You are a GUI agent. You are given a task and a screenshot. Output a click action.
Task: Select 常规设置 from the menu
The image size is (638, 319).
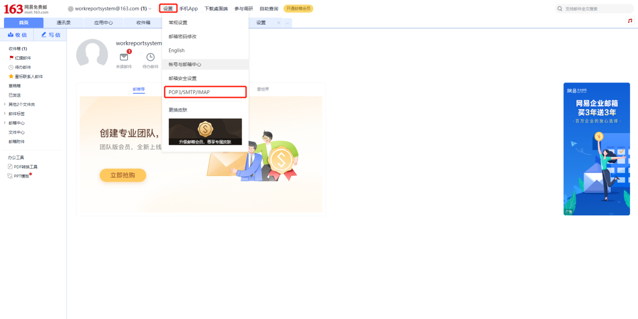[205, 23]
